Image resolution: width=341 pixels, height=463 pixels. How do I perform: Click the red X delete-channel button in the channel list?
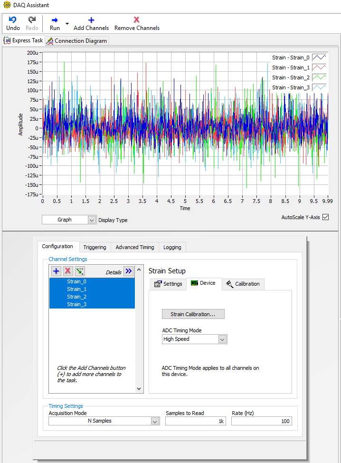(68, 271)
